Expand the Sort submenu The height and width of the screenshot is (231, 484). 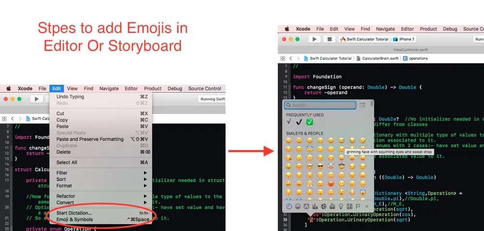click(x=101, y=179)
